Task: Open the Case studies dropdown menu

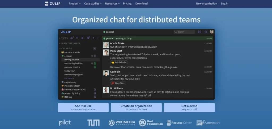Action: tap(93, 3)
